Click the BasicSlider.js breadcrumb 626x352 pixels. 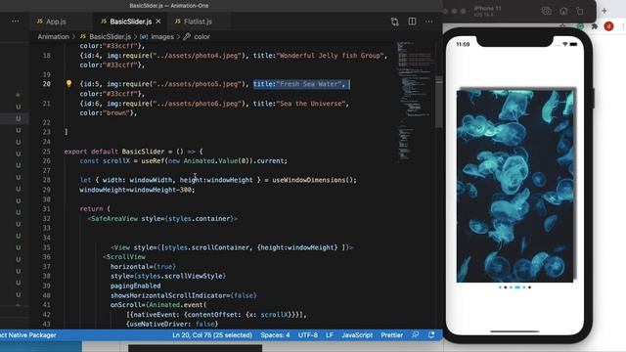pos(106,37)
